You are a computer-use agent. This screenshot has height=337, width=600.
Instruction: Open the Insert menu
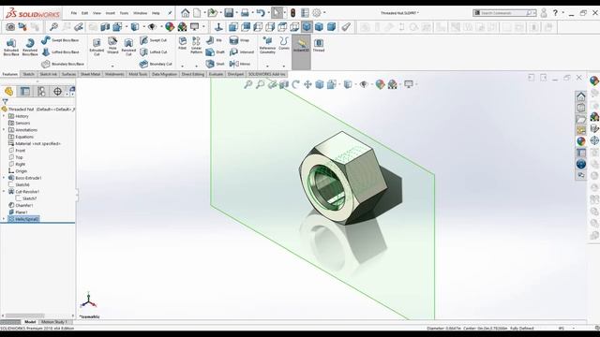[111, 13]
